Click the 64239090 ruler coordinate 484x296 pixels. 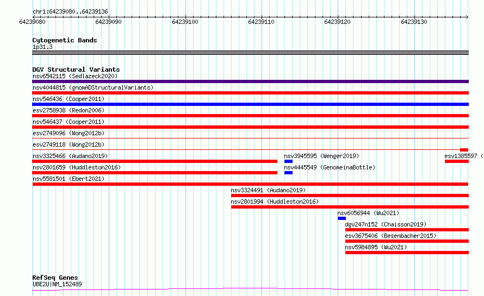108,22
